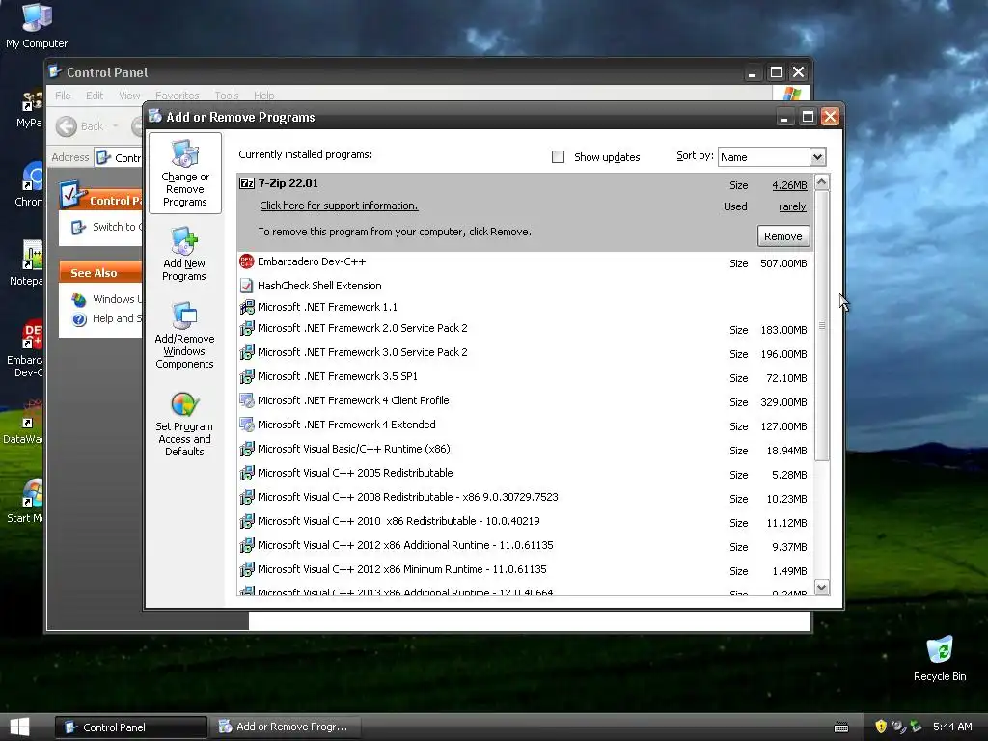Switch to Control Panel taskbar button
The image size is (988, 741).
(x=131, y=727)
